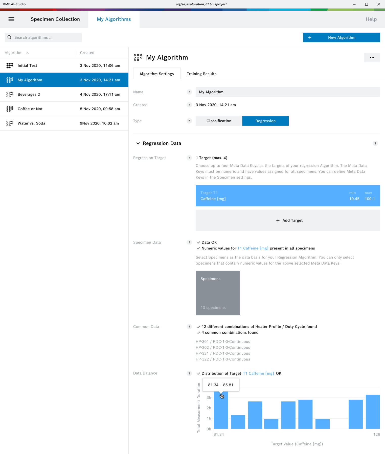Click the search magnifier icon
This screenshot has width=385, height=454.
[x=10, y=37]
